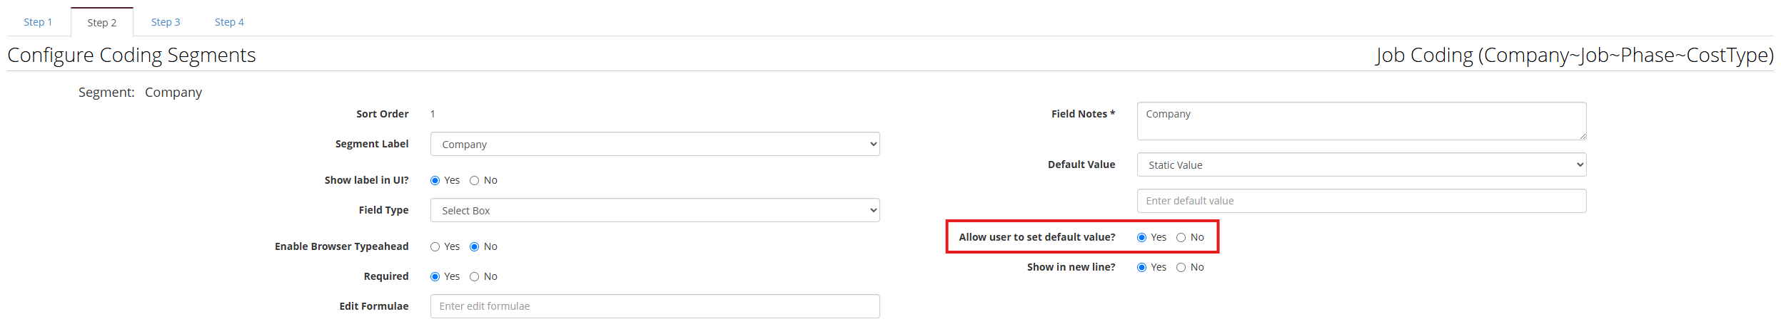Open the Default Value dropdown
The height and width of the screenshot is (329, 1781).
(1361, 165)
